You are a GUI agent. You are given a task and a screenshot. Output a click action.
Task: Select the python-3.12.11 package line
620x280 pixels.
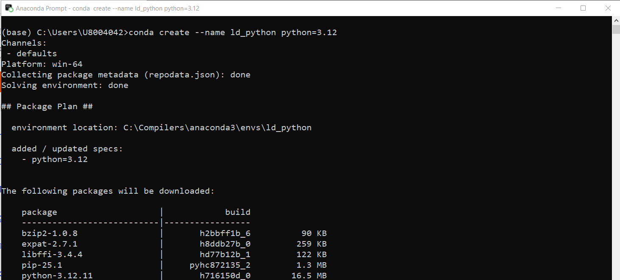pos(57,275)
